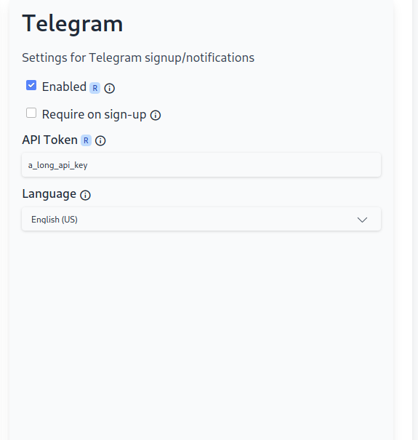Click the Enabled label text
This screenshot has height=440, width=418.
64,87
